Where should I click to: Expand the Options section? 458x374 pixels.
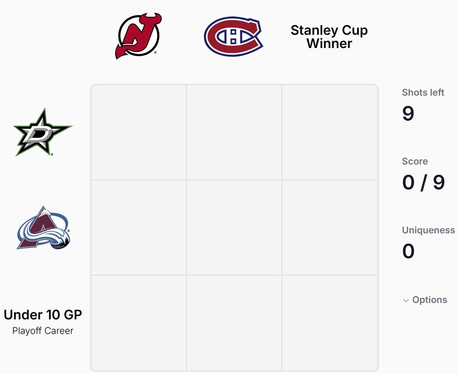pos(425,299)
